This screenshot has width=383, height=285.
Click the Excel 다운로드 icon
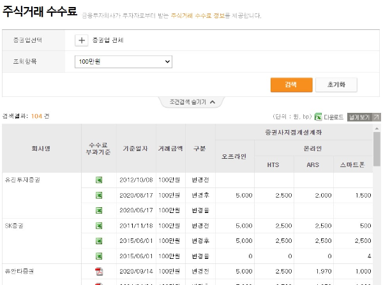(x=318, y=117)
